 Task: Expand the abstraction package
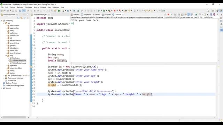click(6, 26)
